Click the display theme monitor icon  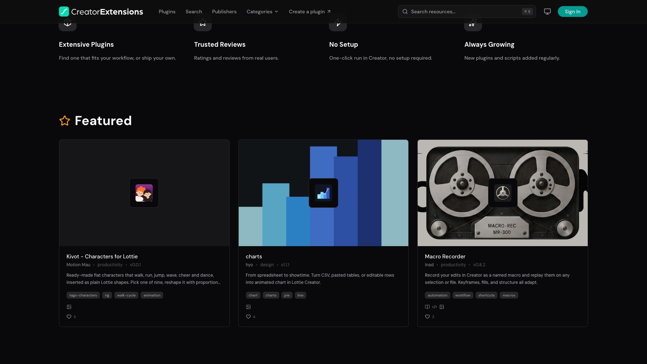click(x=547, y=11)
